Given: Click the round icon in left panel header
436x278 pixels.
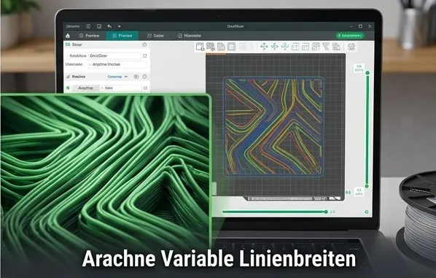Looking at the screenshot, I should (144, 45).
